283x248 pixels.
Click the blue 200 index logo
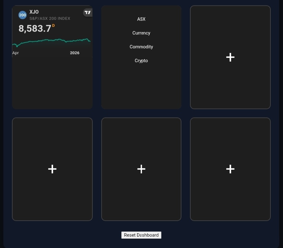(22, 15)
